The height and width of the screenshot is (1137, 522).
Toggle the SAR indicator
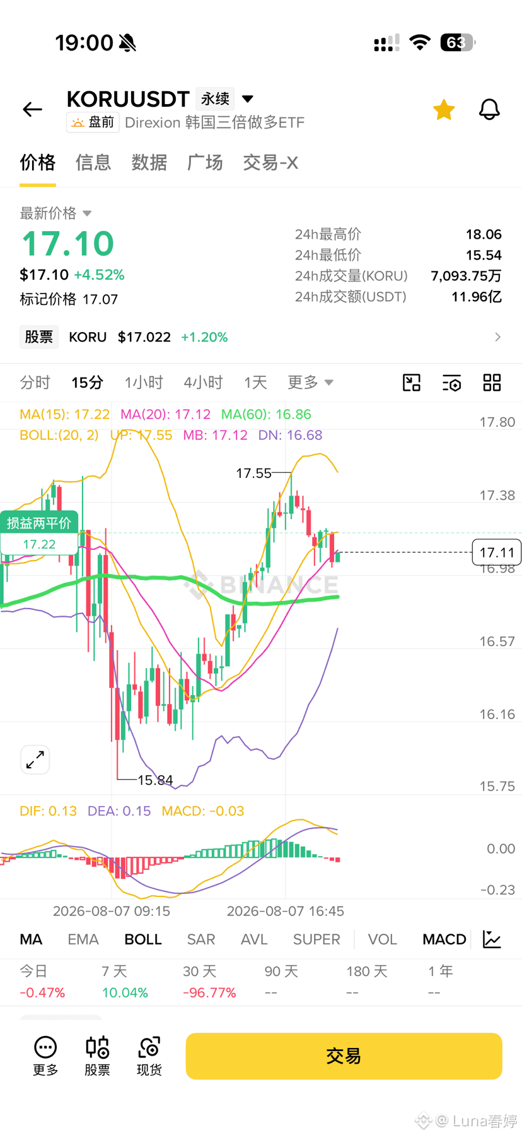[x=201, y=939]
